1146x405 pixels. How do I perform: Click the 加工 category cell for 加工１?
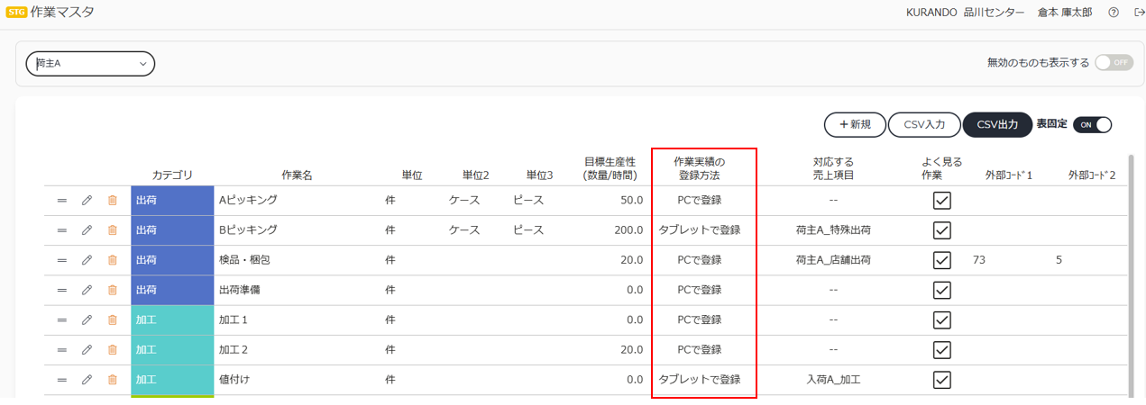[172, 319]
